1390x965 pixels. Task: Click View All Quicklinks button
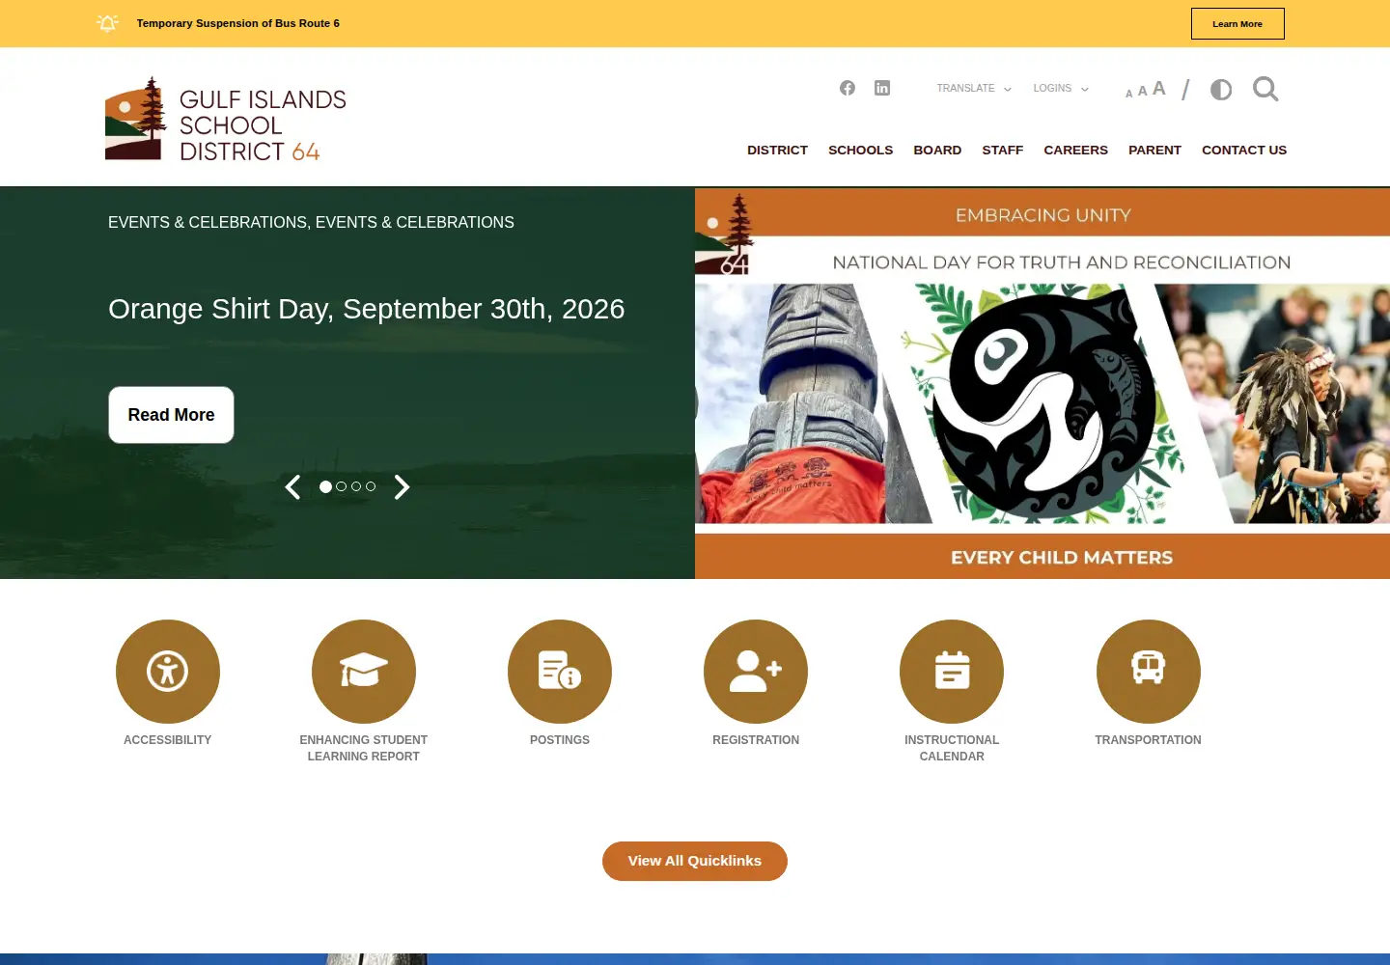coord(695,861)
